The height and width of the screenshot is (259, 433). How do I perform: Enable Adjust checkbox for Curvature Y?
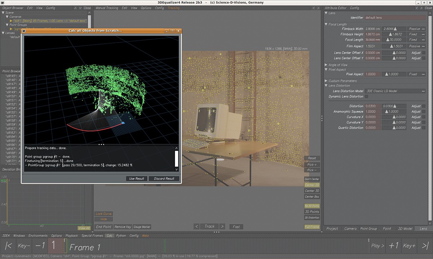coord(423,122)
